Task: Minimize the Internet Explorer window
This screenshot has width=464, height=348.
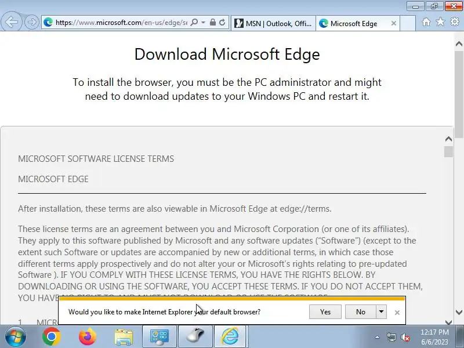Action: tap(415, 6)
